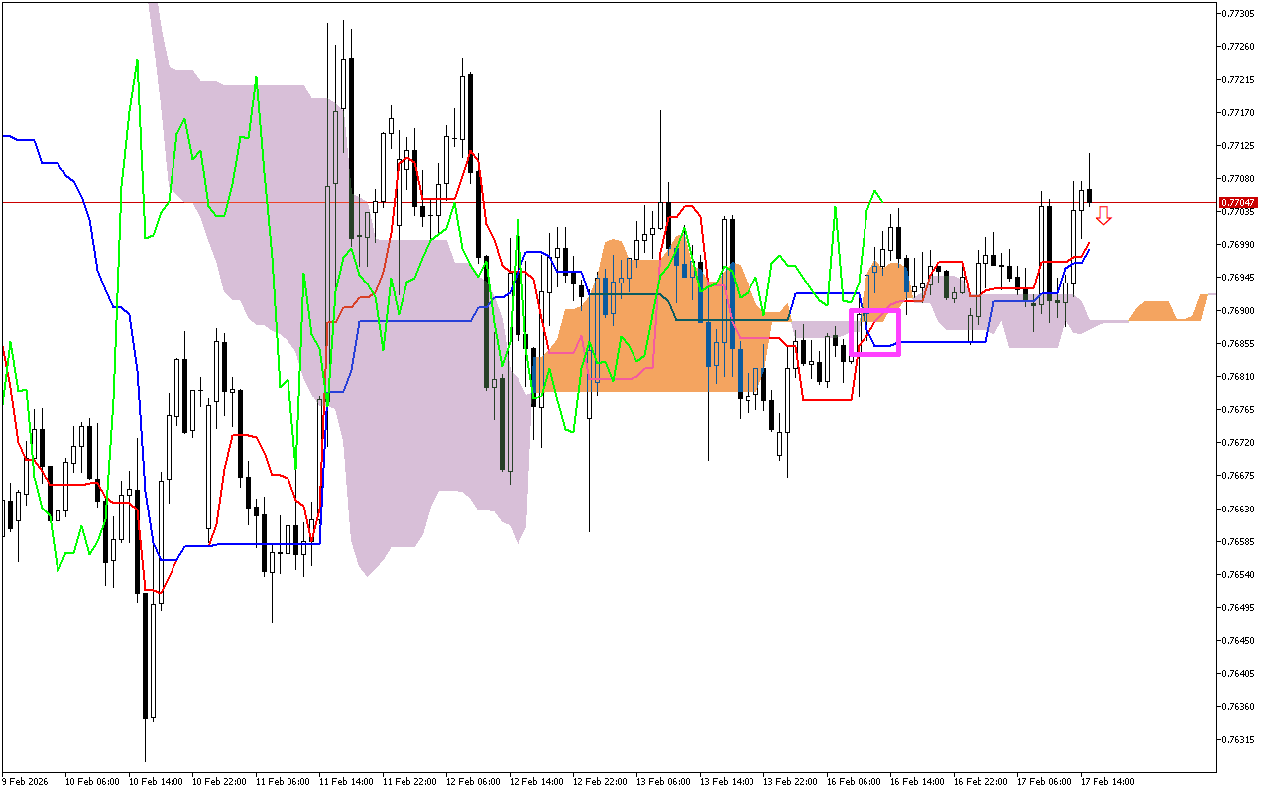Image resolution: width=1269 pixels, height=793 pixels.
Task: Click the 0.76900 price scale label
Action: [x=1236, y=310]
